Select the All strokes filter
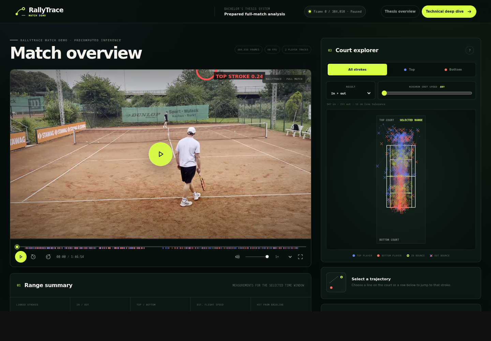The width and height of the screenshot is (491, 341). pyautogui.click(x=357, y=70)
